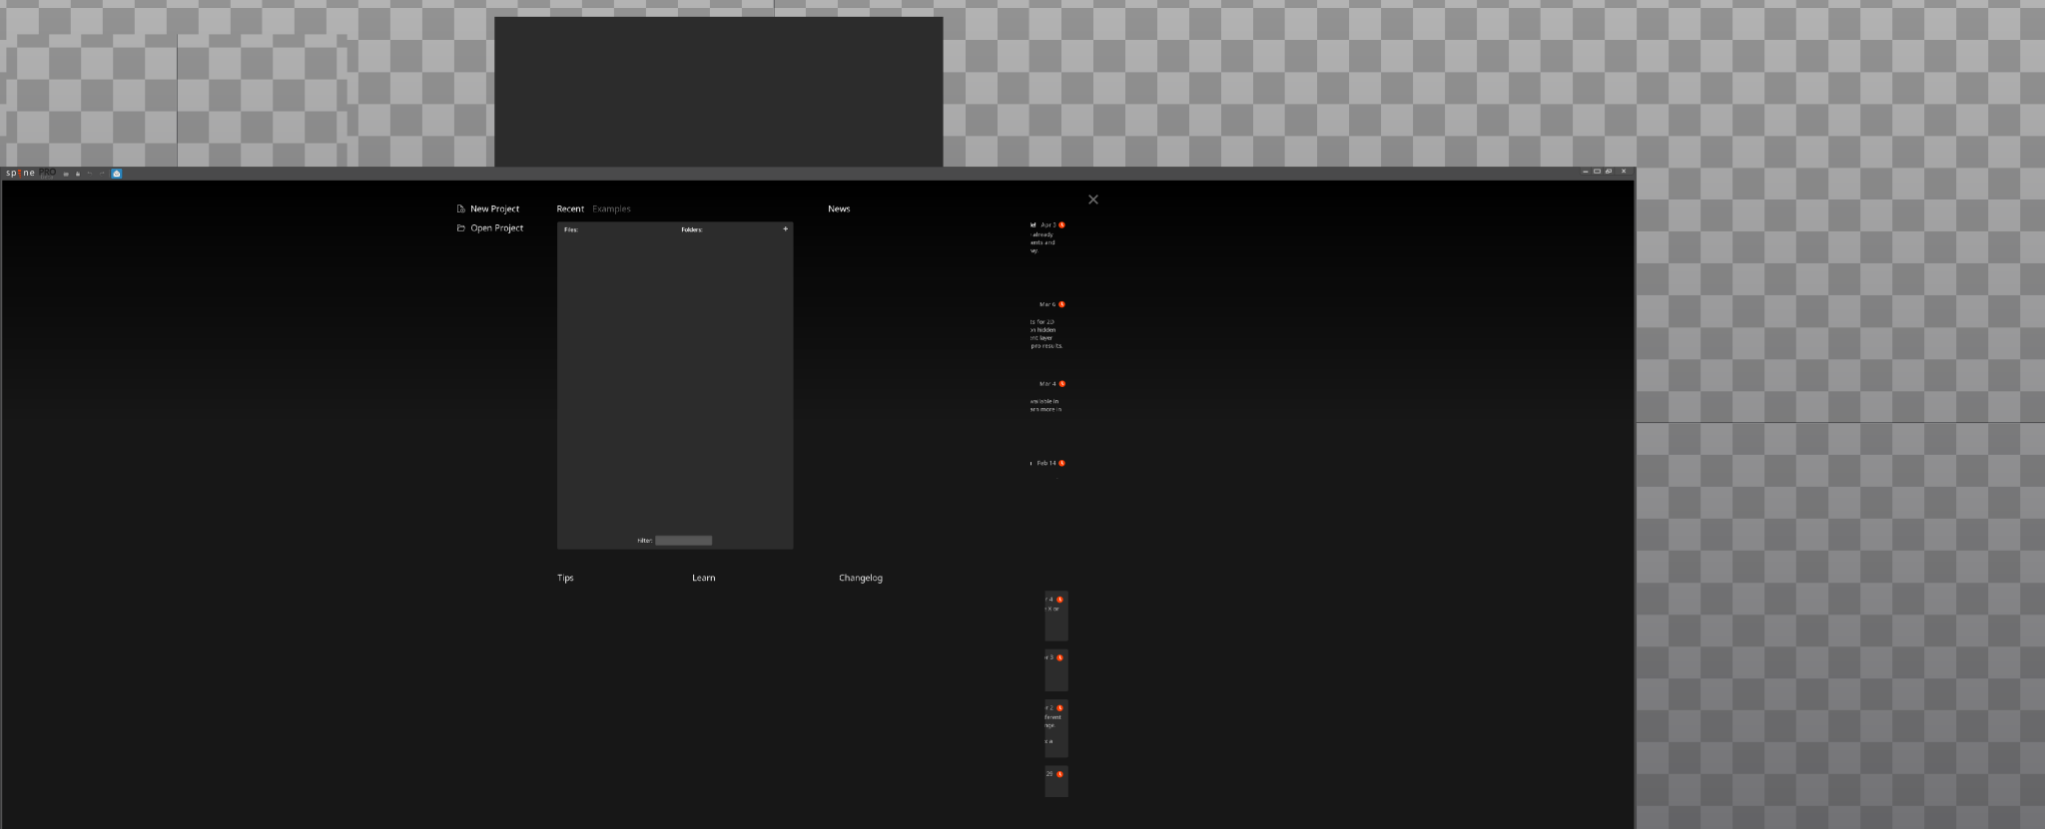Screen dimensions: 2045x829
Task: Click the Learn heading
Action: [x=704, y=578]
